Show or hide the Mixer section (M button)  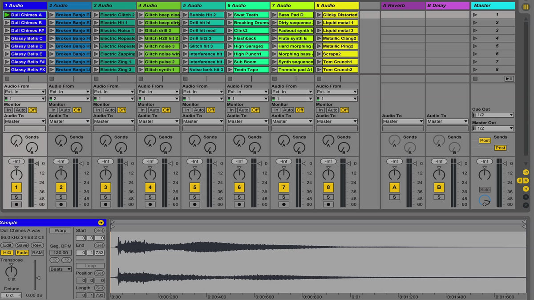click(526, 188)
